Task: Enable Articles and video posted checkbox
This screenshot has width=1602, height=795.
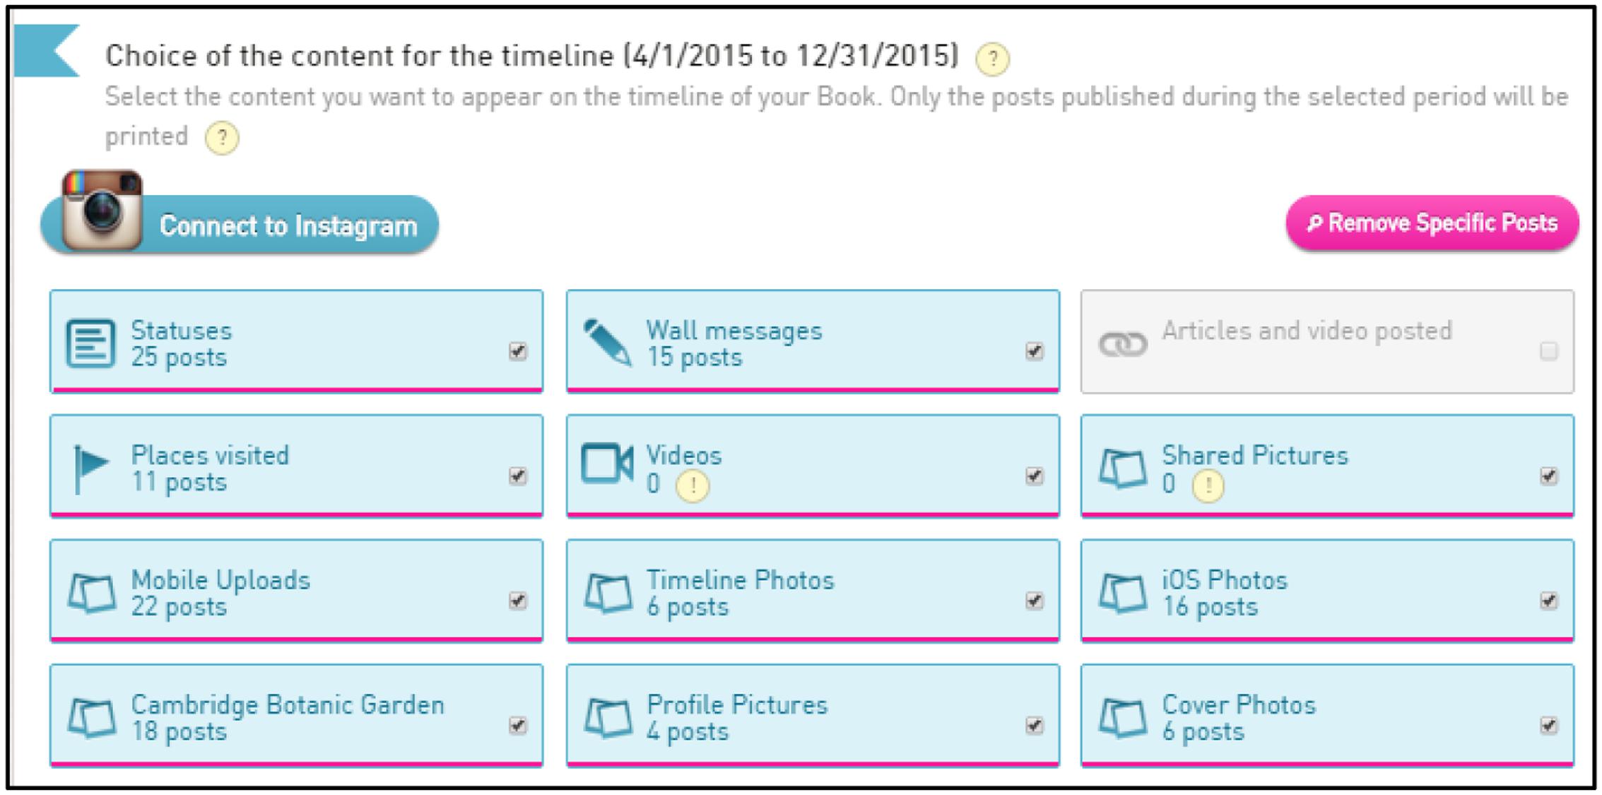Action: click(1548, 351)
